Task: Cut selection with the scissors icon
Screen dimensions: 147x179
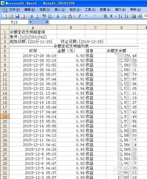Action: pyautogui.click(x=58, y=16)
